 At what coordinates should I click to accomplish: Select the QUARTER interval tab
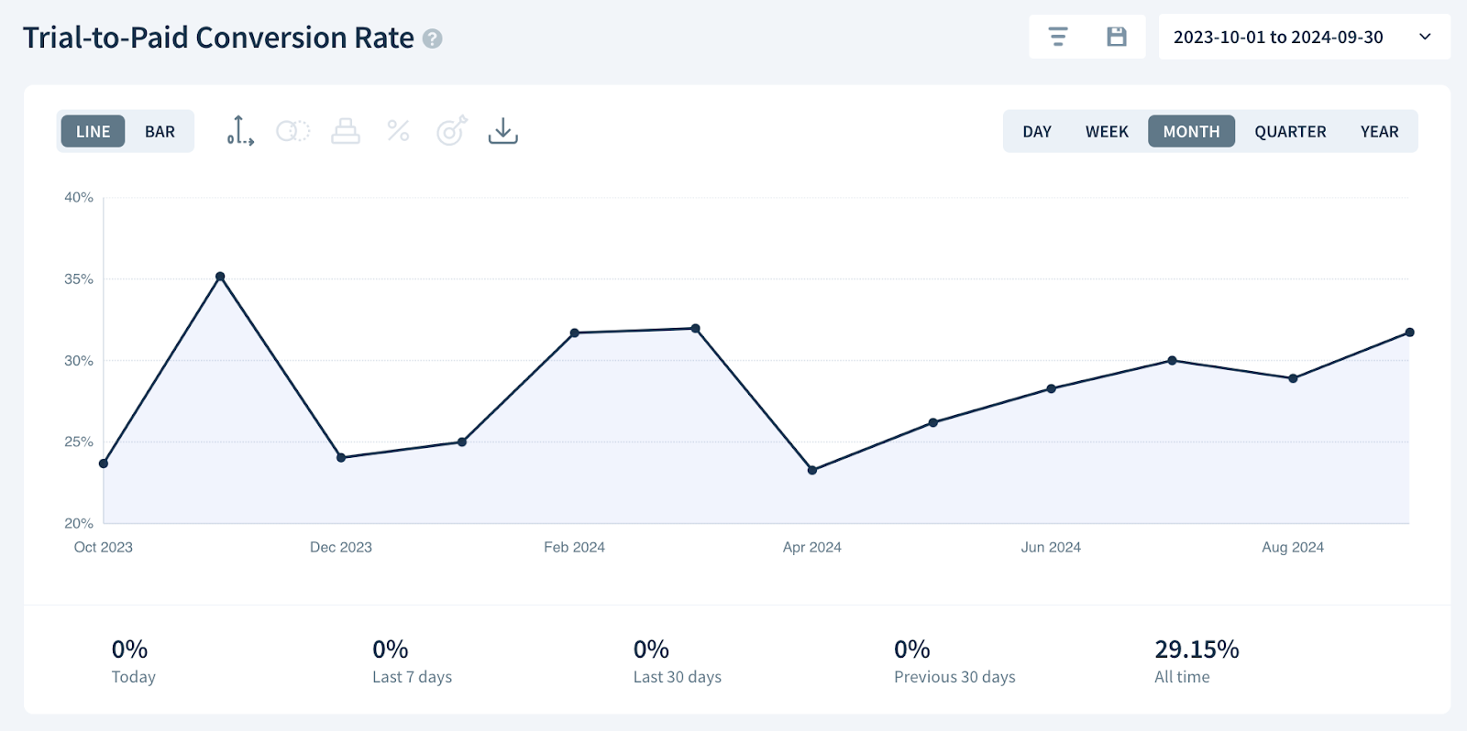(1290, 132)
